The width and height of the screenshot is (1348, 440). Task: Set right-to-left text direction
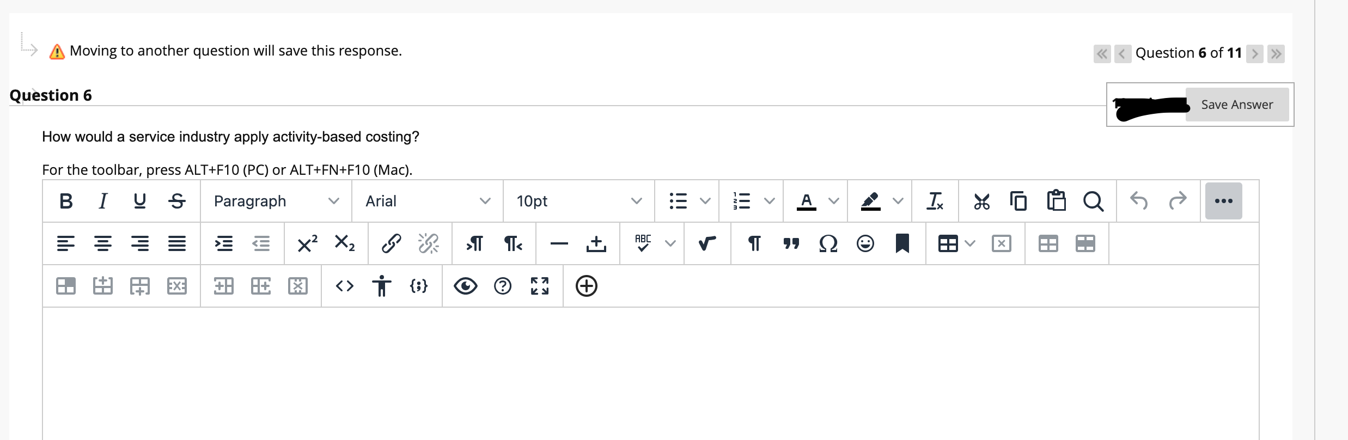click(513, 243)
